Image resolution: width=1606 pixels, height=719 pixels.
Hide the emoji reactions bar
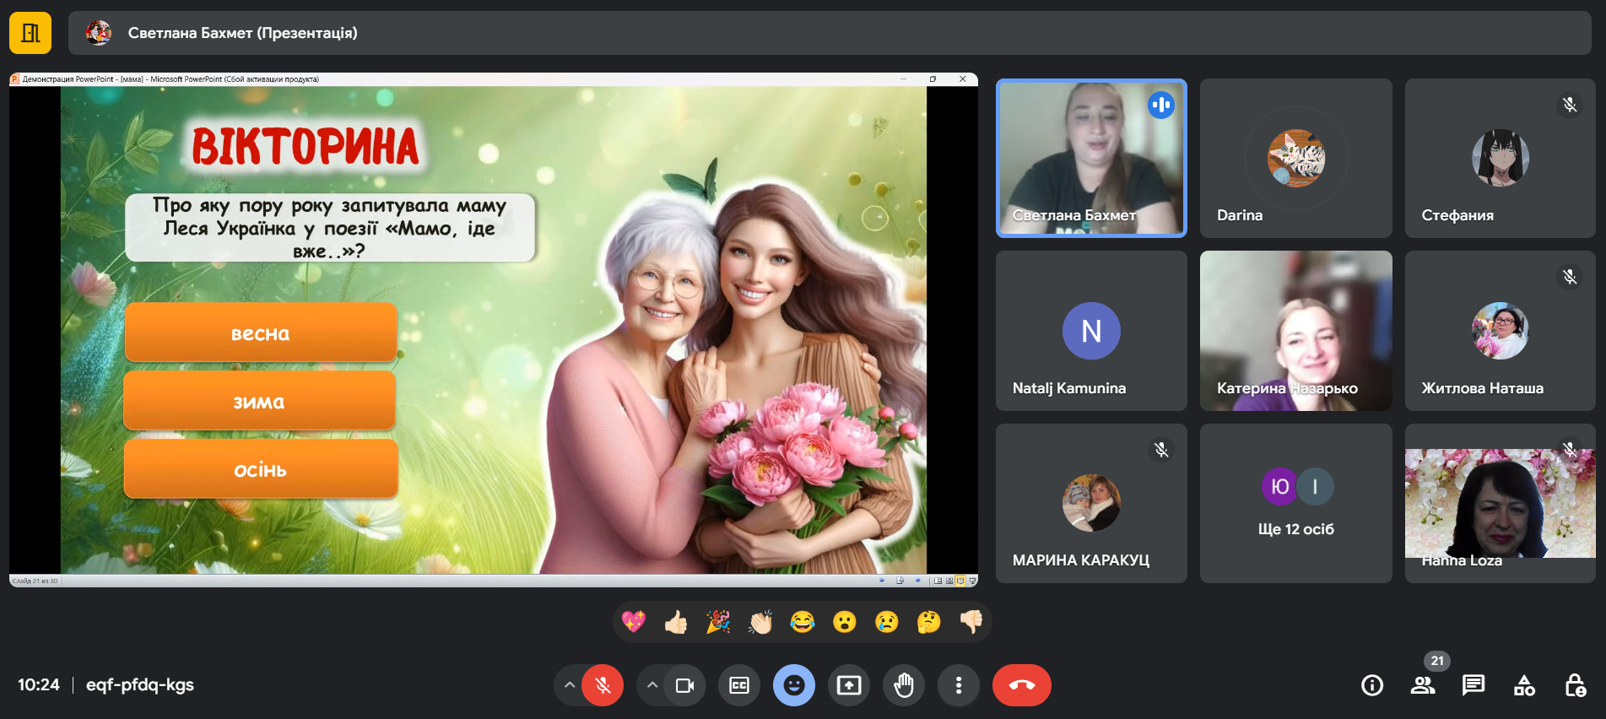click(x=794, y=685)
